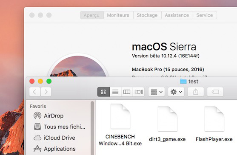The image size is (237, 155).
Task: Click the test folder icon in title bar
Action: pos(183,82)
